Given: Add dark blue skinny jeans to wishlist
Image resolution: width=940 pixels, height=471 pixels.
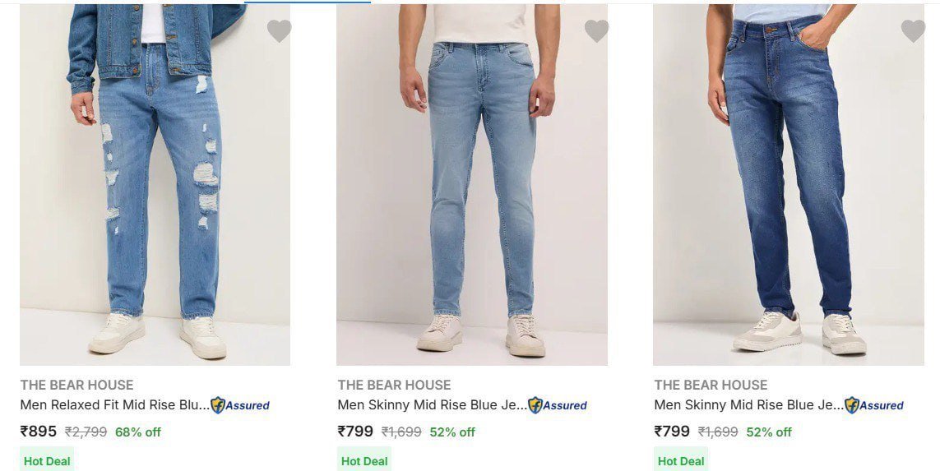Looking at the screenshot, I should click(913, 31).
